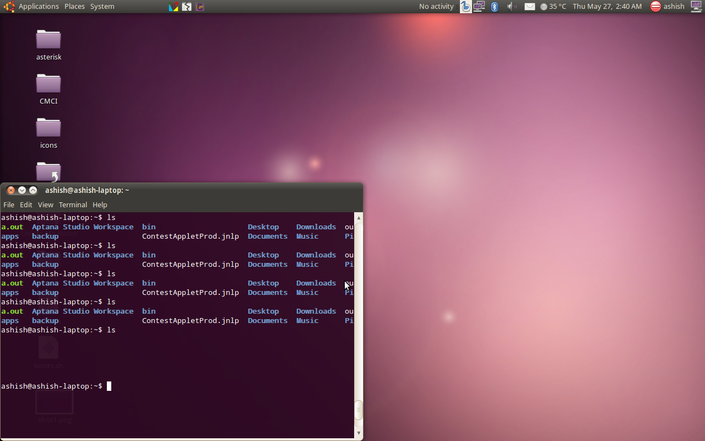Click the terminal scrollbar thumb
The image size is (705, 441).
pyautogui.click(x=359, y=410)
